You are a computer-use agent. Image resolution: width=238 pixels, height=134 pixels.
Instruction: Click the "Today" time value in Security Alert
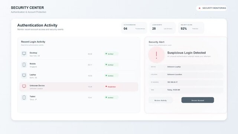tap(173, 90)
